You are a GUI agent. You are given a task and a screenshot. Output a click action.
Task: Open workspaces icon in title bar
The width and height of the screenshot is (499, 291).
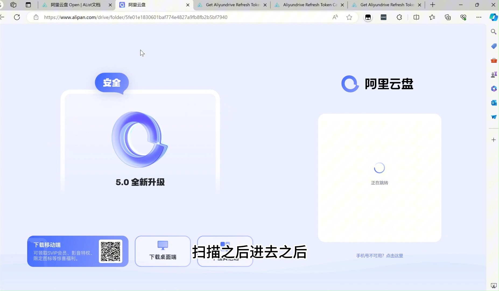[13, 5]
